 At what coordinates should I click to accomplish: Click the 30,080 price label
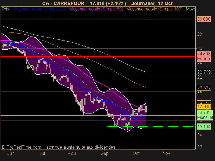(x=204, y=19)
